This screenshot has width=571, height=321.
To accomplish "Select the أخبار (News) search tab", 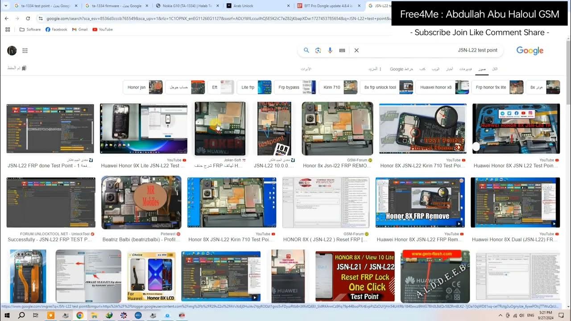I will coord(450,69).
